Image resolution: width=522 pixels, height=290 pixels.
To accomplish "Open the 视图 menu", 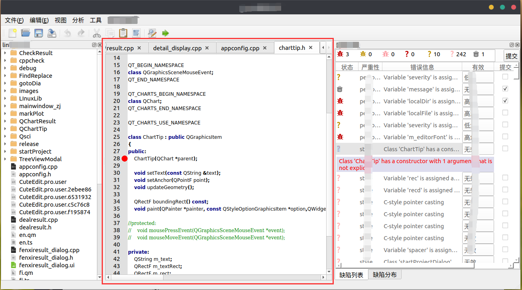I will (61, 20).
